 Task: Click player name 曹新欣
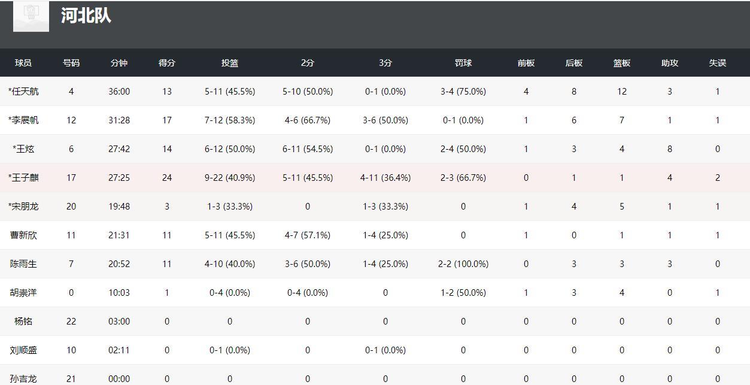[23, 235]
